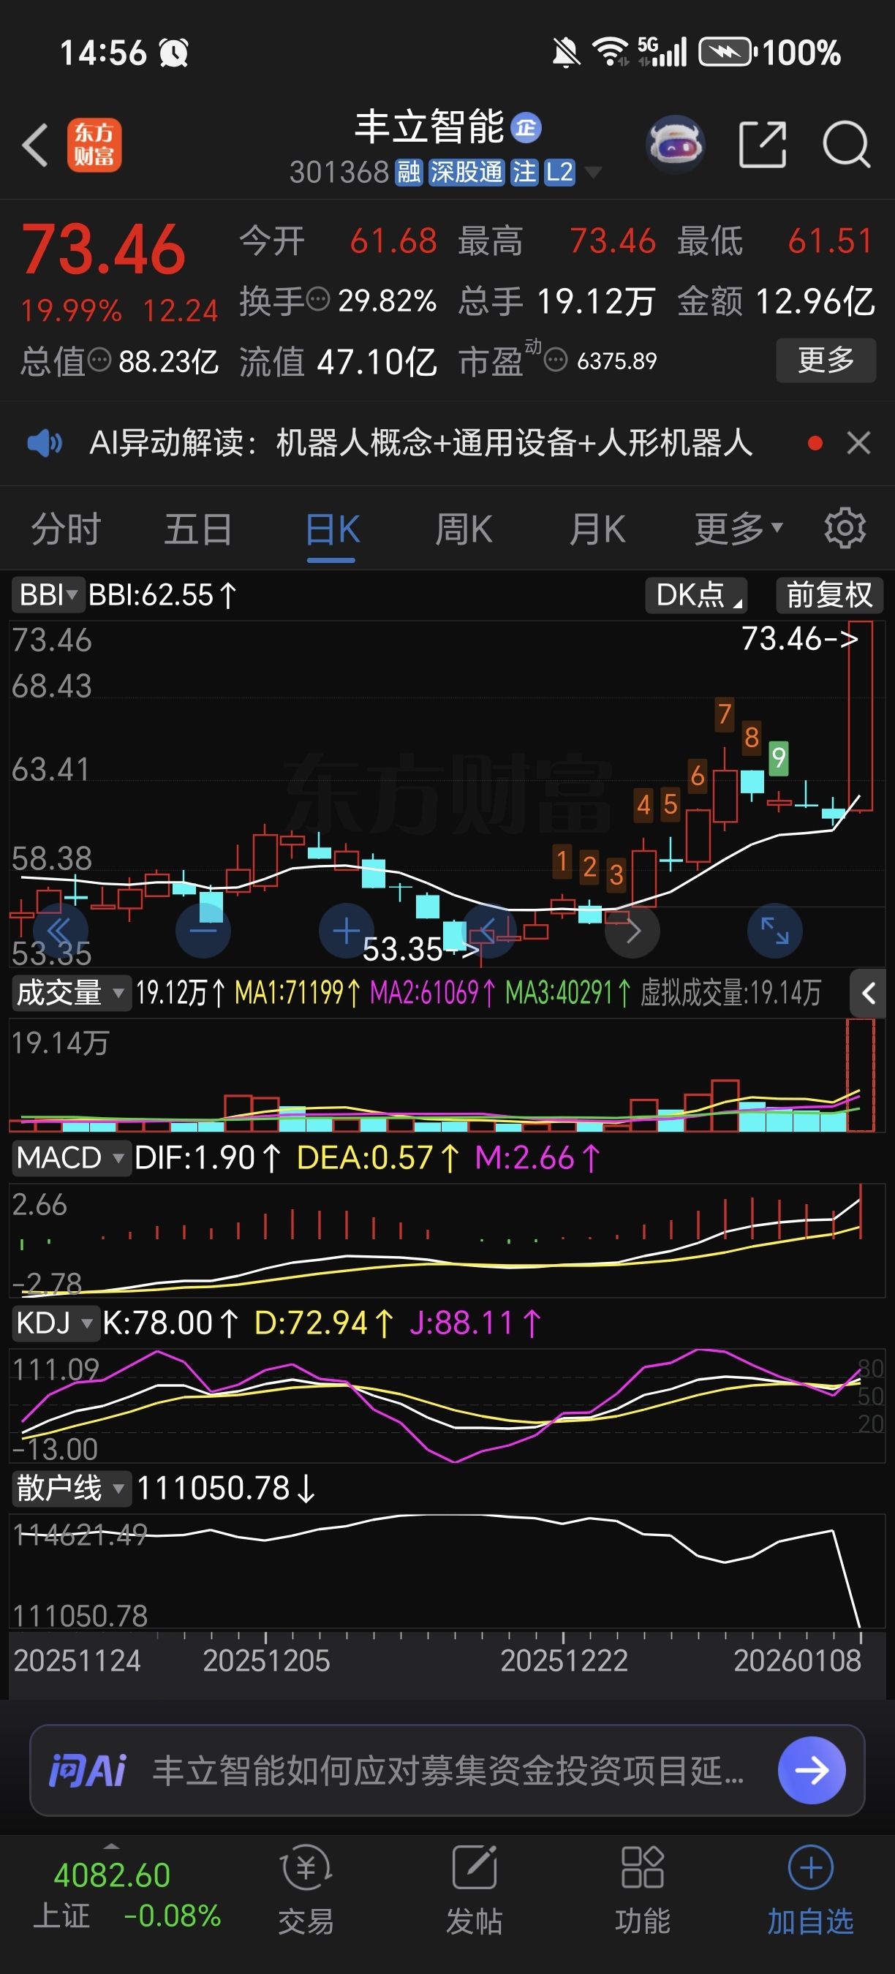Screen dimensions: 895x1974
Task: Share the stock page via export icon
Action: tap(763, 144)
